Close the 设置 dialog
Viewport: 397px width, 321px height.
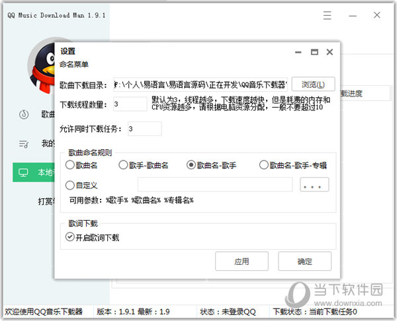330,52
